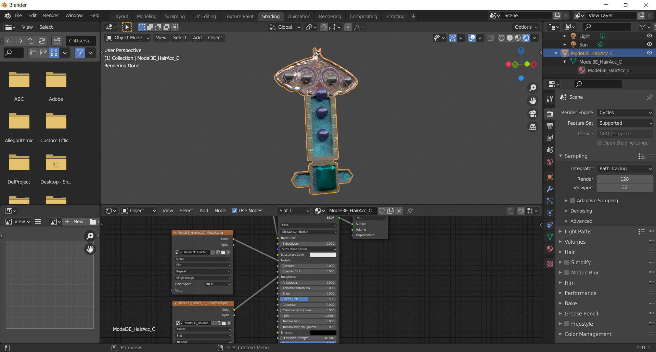Open the Physics properties tab
The width and height of the screenshot is (656, 352).
click(550, 213)
